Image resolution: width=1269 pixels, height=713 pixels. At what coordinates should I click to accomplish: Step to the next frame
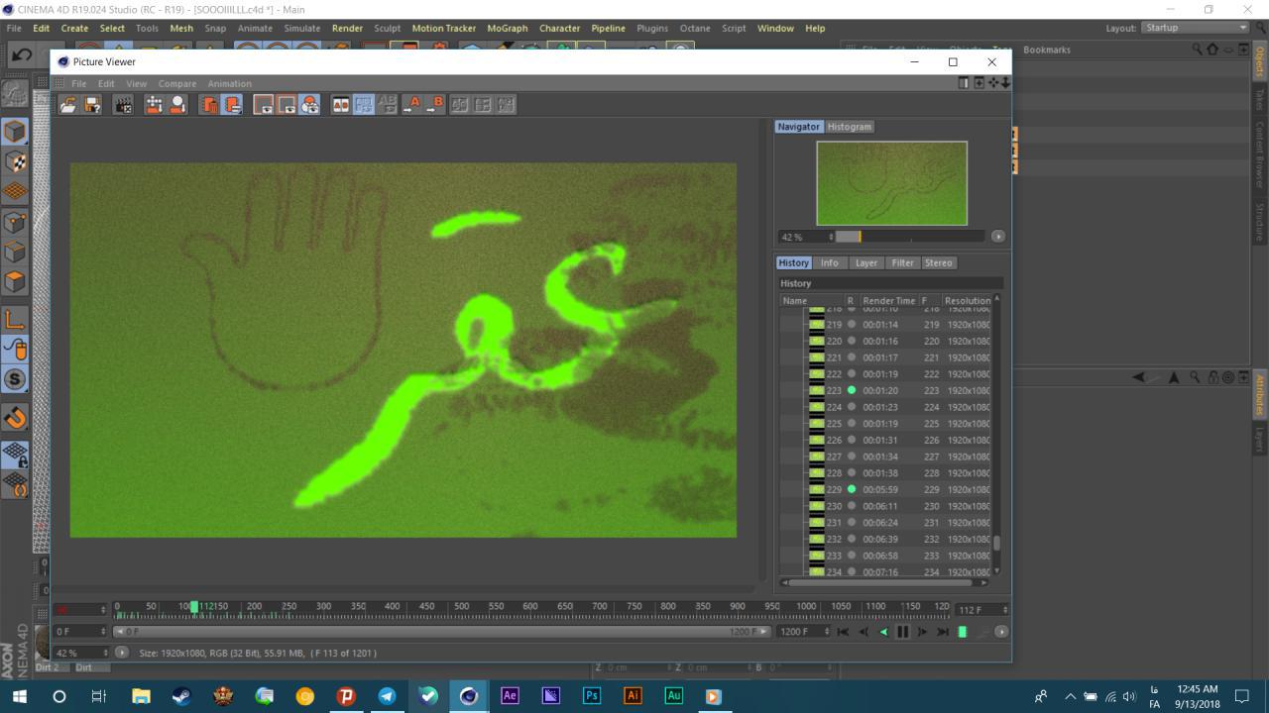(922, 632)
